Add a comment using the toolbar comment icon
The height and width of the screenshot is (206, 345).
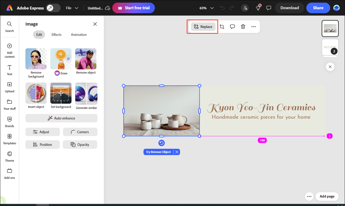pos(232,26)
